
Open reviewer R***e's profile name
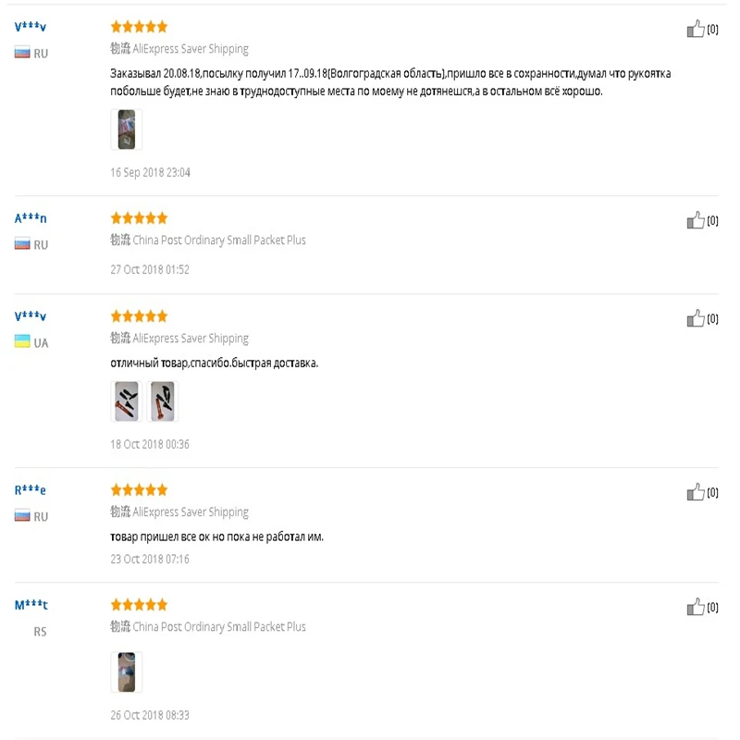(31, 490)
